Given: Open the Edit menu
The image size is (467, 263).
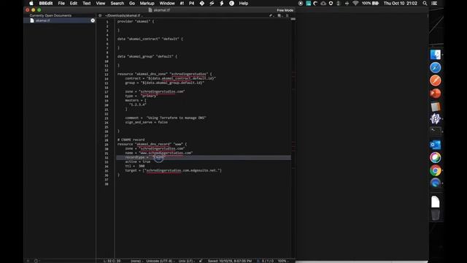Looking at the screenshot, I should 74,3.
